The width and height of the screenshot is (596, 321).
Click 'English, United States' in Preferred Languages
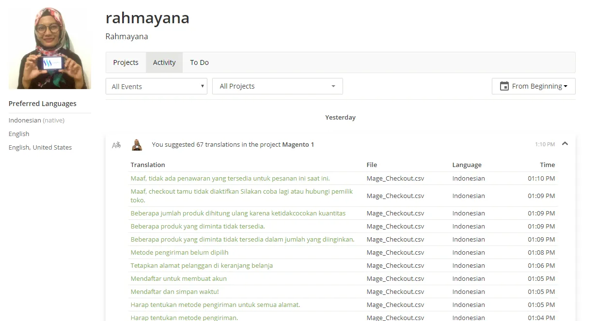pyautogui.click(x=40, y=147)
